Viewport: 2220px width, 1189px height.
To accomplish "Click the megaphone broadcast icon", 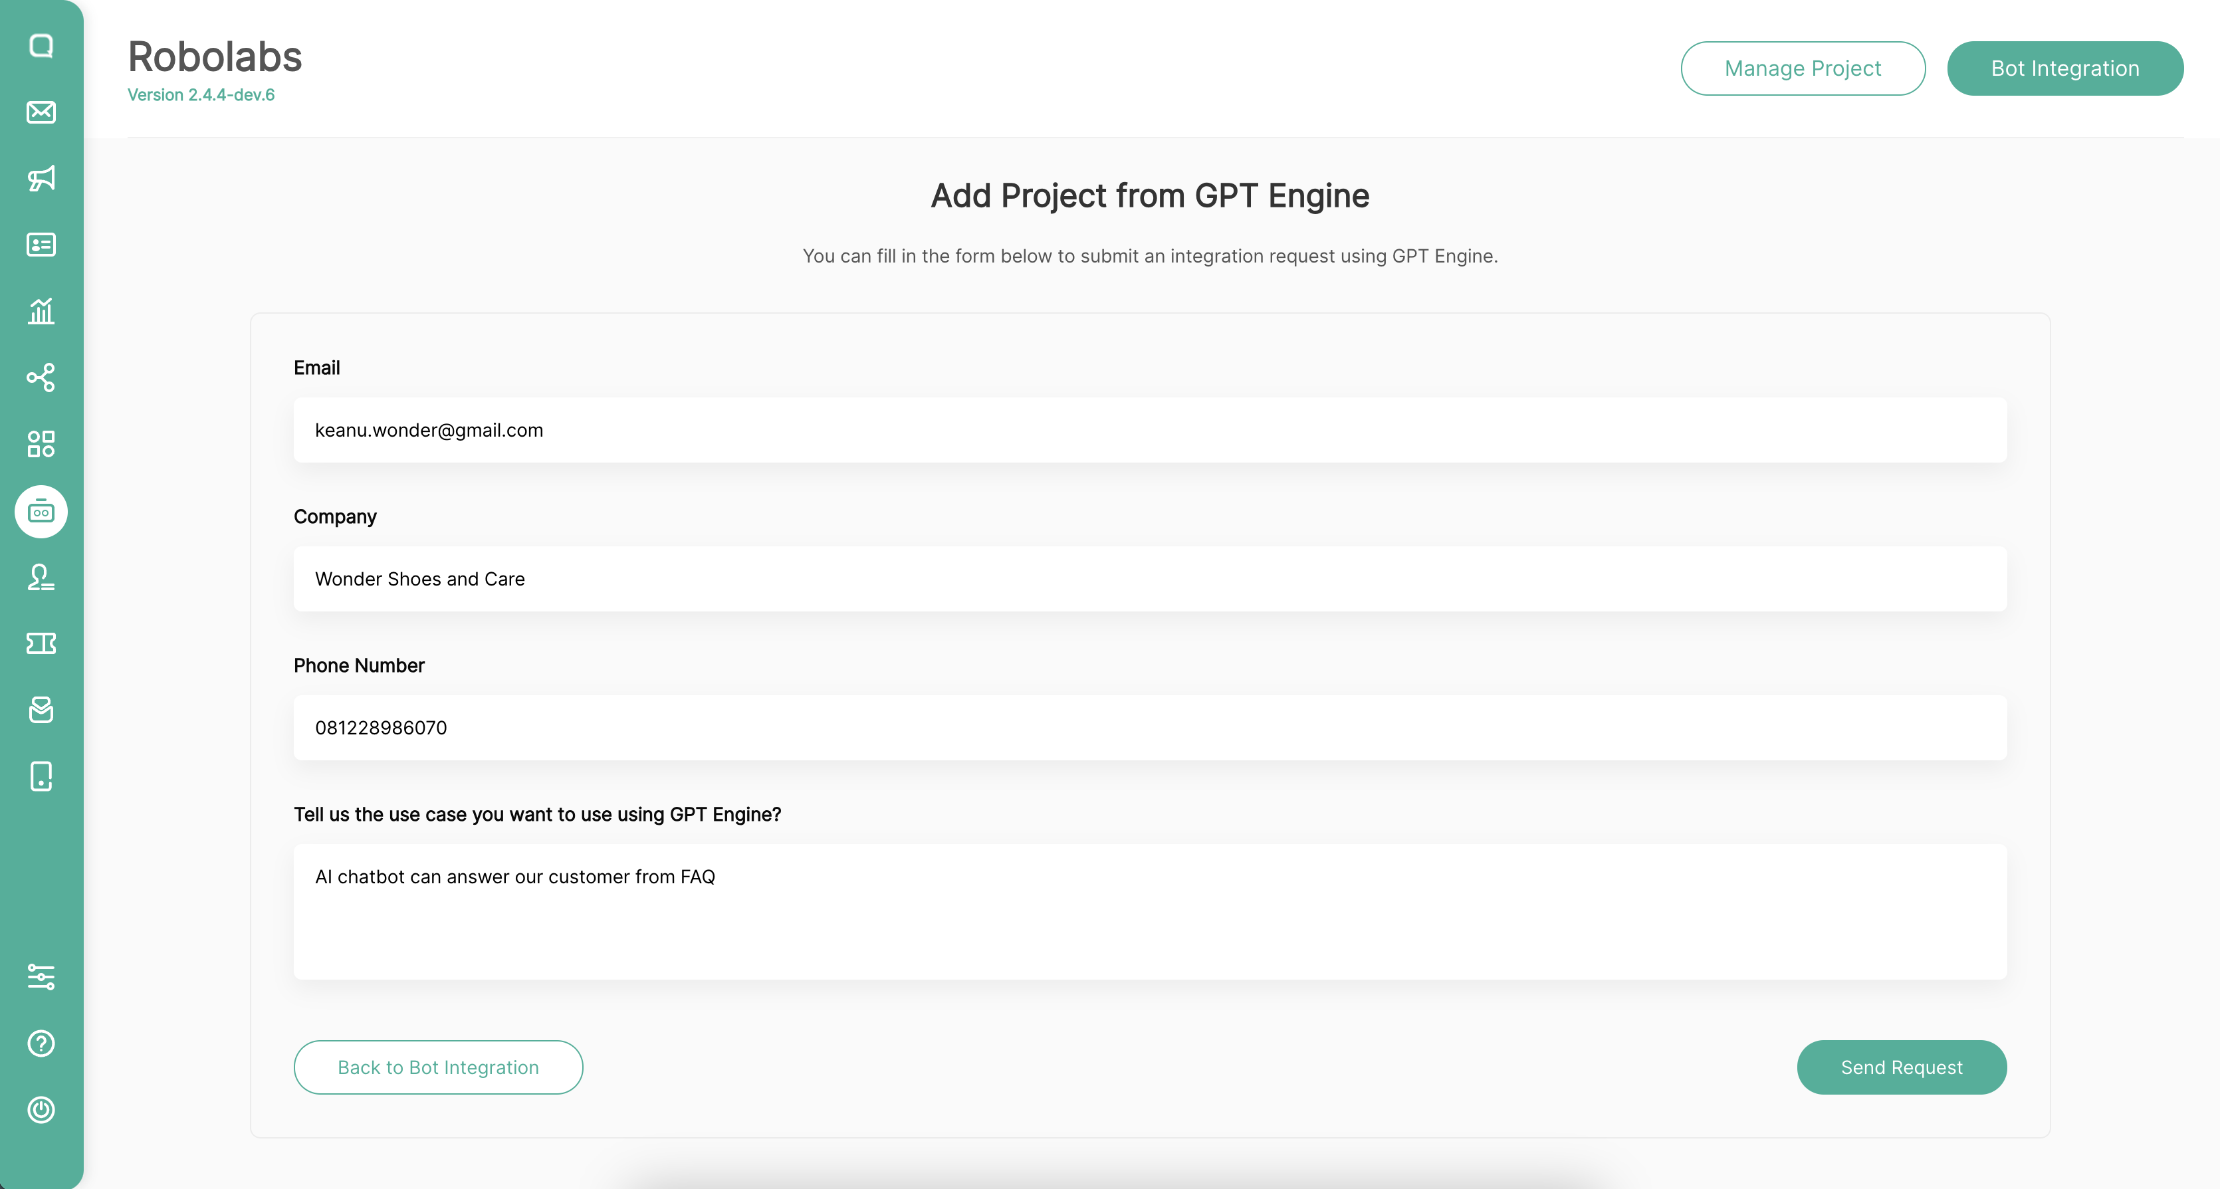I will [x=41, y=178].
